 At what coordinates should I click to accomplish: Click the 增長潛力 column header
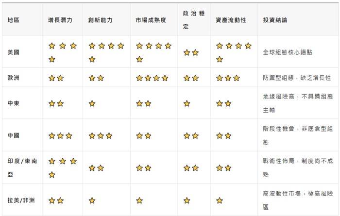pos(60,20)
